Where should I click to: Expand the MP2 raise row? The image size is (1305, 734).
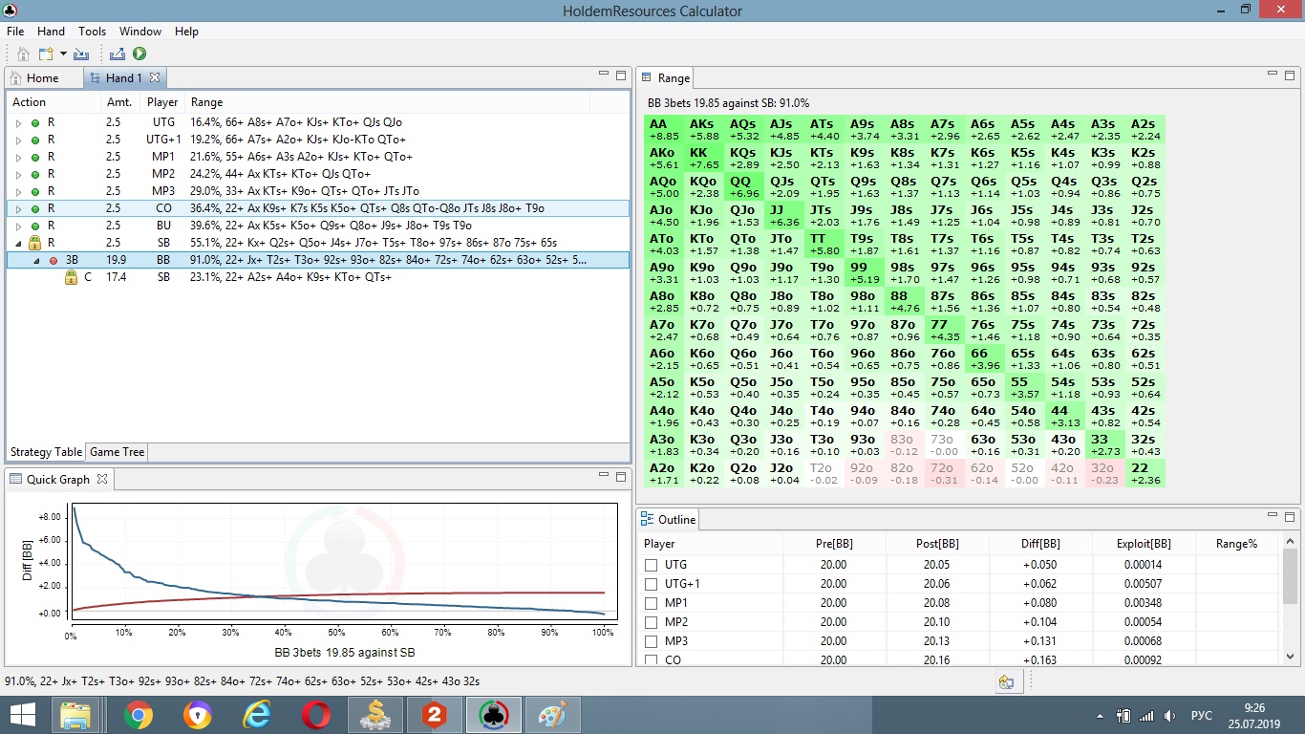click(x=18, y=174)
